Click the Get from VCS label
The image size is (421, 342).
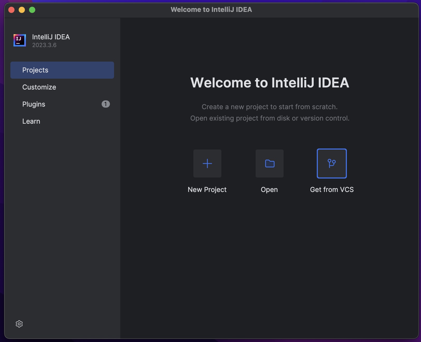pos(332,190)
